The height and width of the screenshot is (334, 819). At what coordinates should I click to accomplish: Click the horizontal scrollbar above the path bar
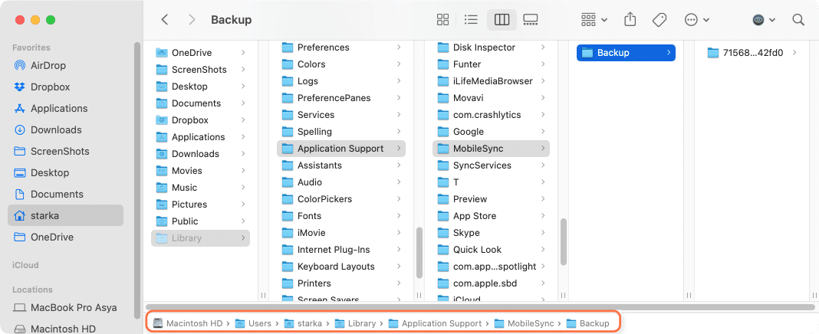[x=481, y=307]
